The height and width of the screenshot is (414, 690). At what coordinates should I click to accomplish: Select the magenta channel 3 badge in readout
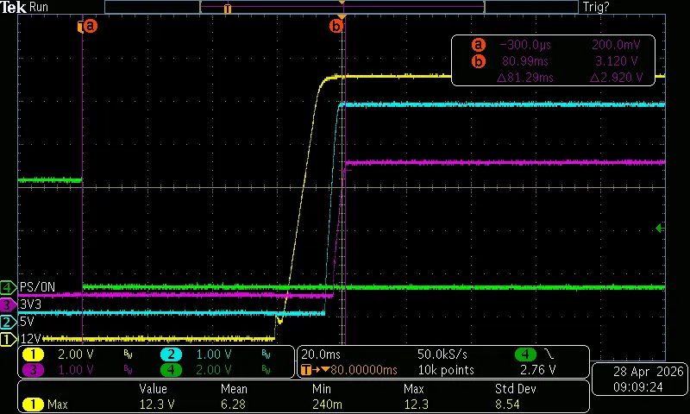pos(33,369)
